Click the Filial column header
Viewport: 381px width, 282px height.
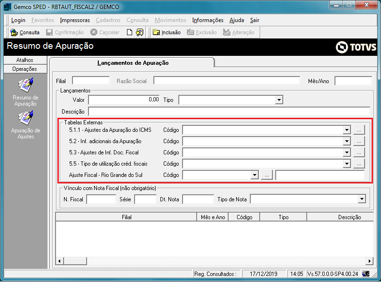[127, 217]
